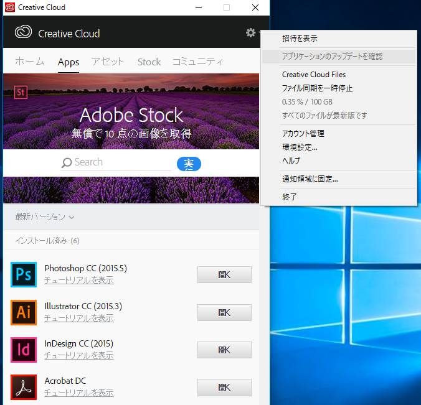Open Creative Cloud Files from menu
421x405 pixels.
[x=339, y=75]
